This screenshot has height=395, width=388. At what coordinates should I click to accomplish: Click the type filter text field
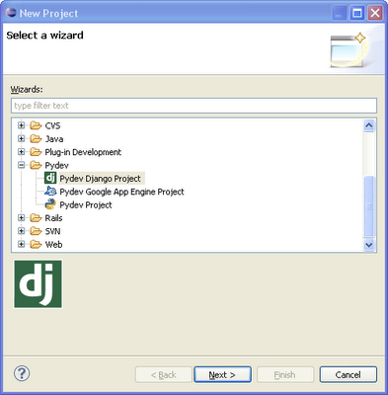tap(194, 106)
